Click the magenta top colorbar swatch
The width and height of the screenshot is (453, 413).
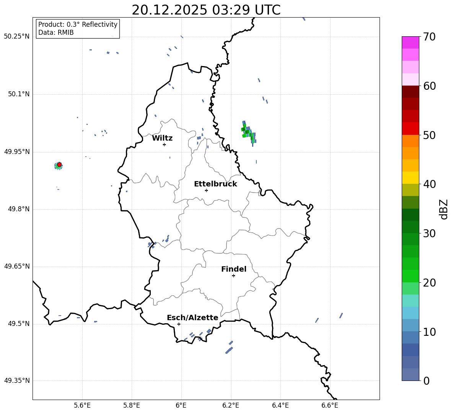410,42
